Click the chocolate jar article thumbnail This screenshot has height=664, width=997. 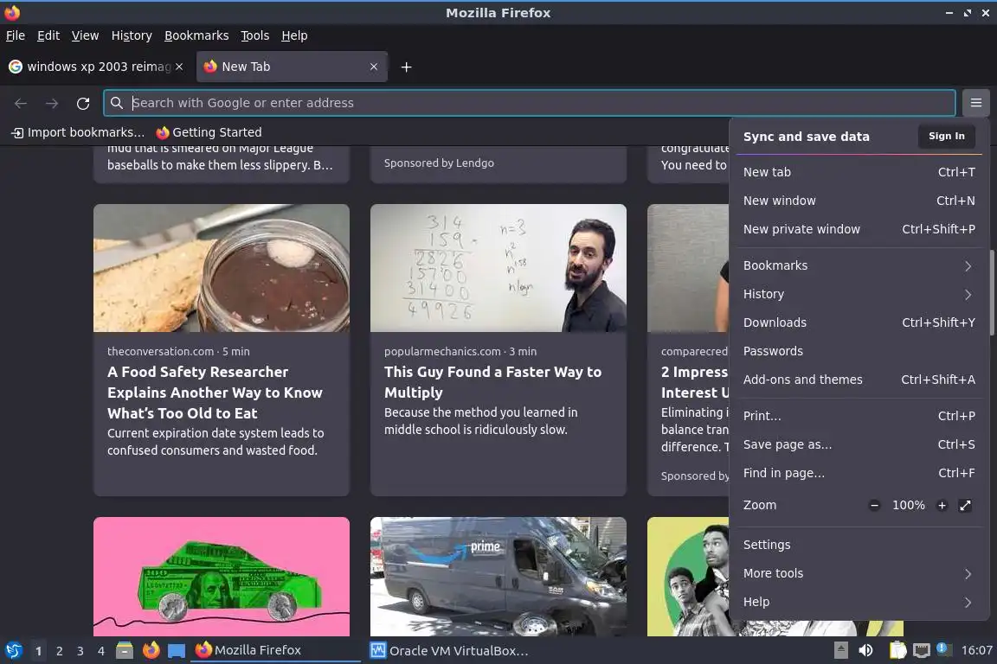[x=222, y=267]
